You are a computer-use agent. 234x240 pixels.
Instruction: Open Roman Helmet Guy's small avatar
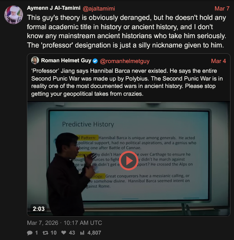35,60
